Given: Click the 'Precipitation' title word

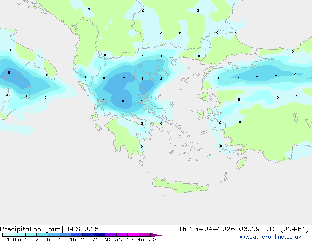Looking at the screenshot, I should (x=21, y=229).
